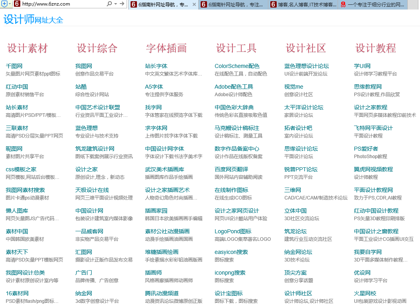This screenshot has width=420, height=306.
Task: Click the shield icon beside the address bar
Action: 4,4
